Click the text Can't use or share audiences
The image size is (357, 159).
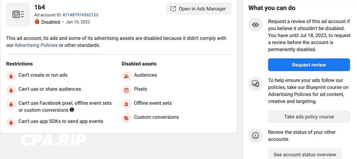(x=50, y=89)
